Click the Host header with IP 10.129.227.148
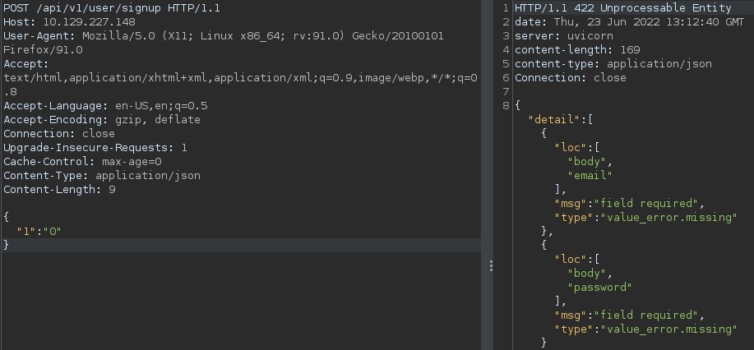 coord(69,22)
